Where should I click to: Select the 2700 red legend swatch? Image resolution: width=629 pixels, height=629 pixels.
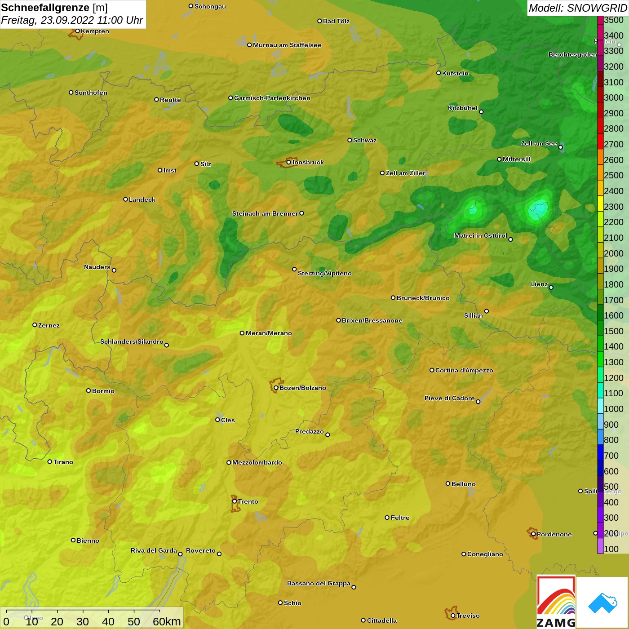click(x=600, y=142)
